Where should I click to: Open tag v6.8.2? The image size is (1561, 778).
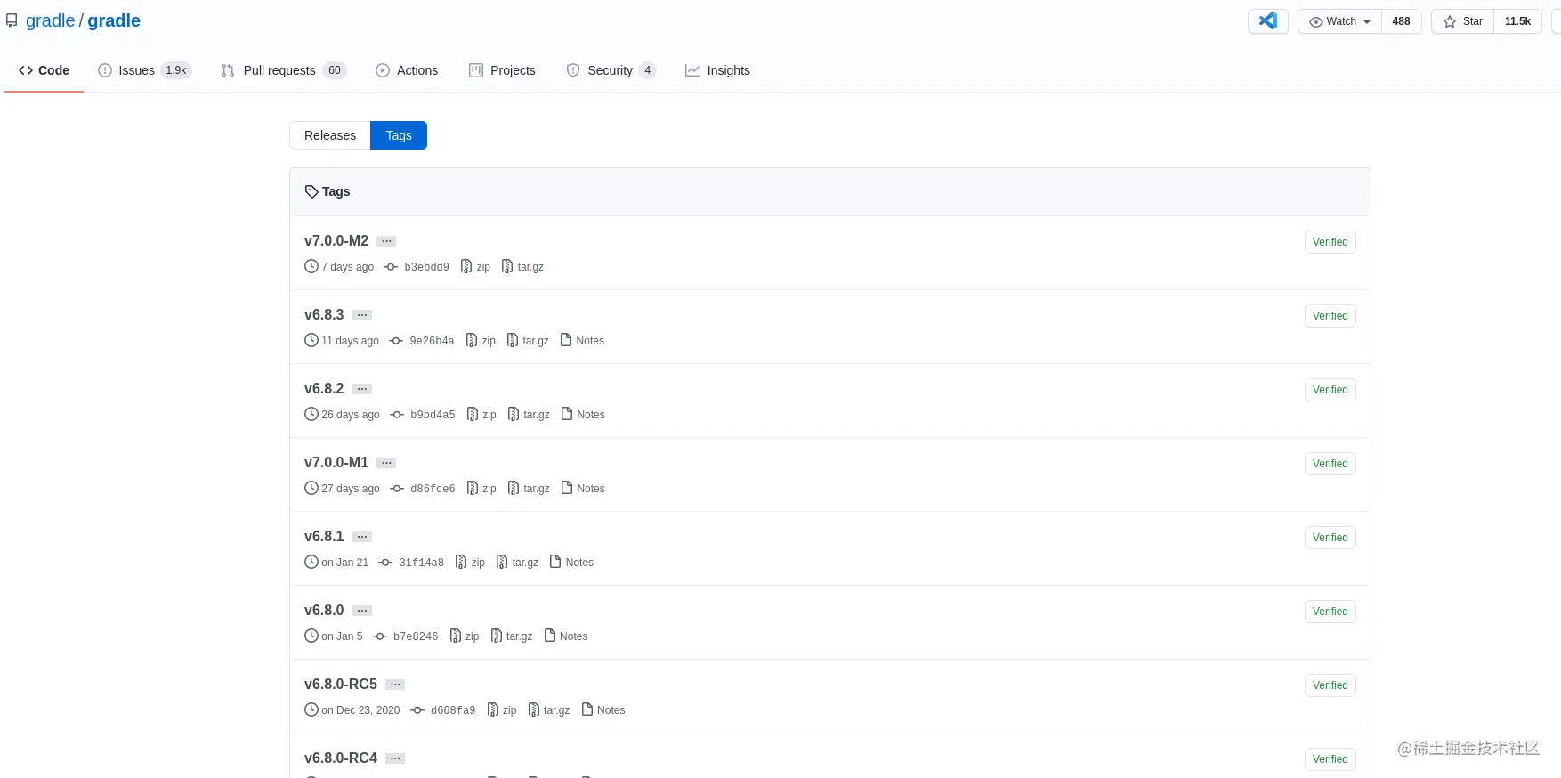[324, 388]
